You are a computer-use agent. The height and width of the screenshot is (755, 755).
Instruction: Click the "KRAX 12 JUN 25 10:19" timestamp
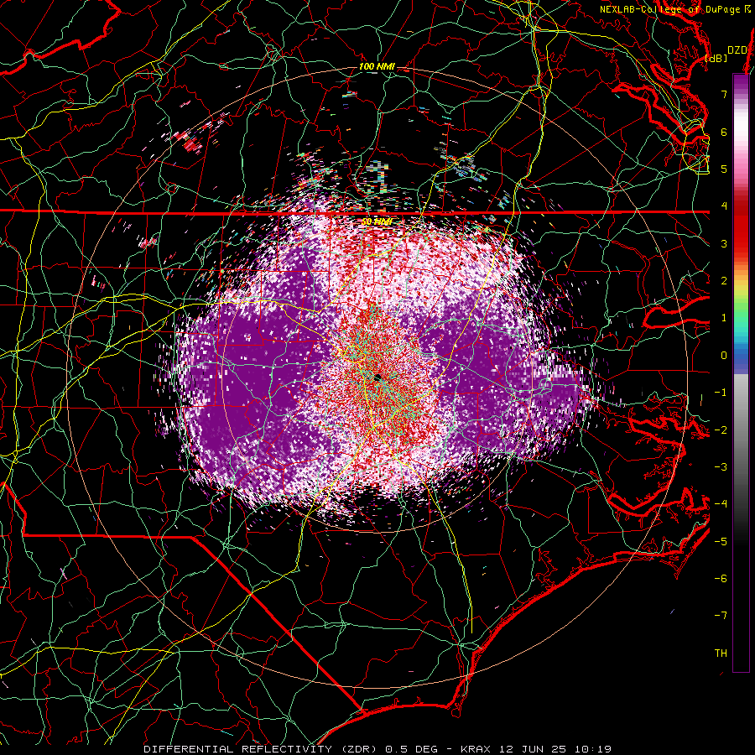click(536, 749)
